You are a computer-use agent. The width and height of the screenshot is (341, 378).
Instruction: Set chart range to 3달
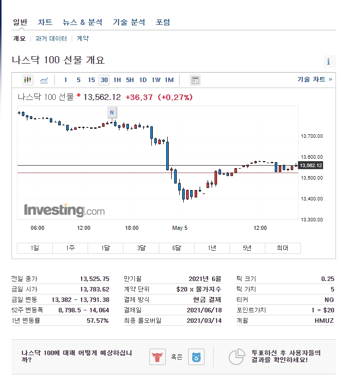click(x=141, y=248)
